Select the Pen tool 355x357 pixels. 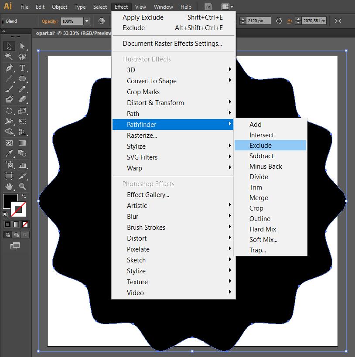(9, 68)
